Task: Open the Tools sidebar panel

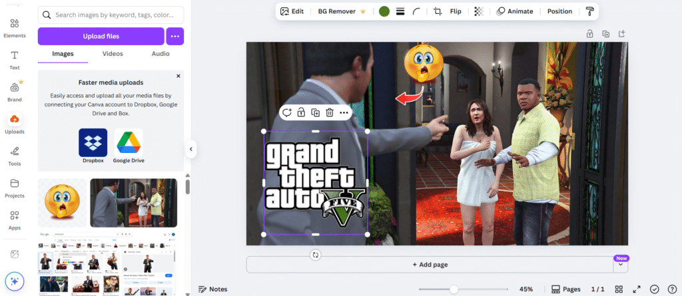Action: coord(15,156)
